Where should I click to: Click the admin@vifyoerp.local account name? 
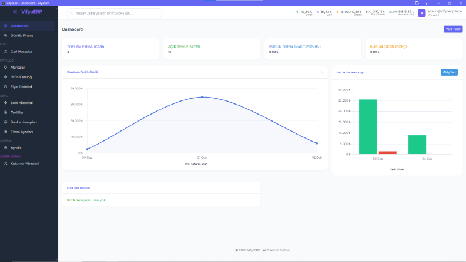445,11
